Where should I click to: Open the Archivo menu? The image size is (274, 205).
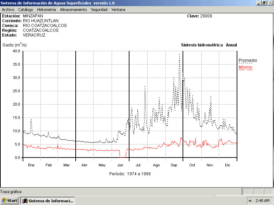tap(8, 10)
